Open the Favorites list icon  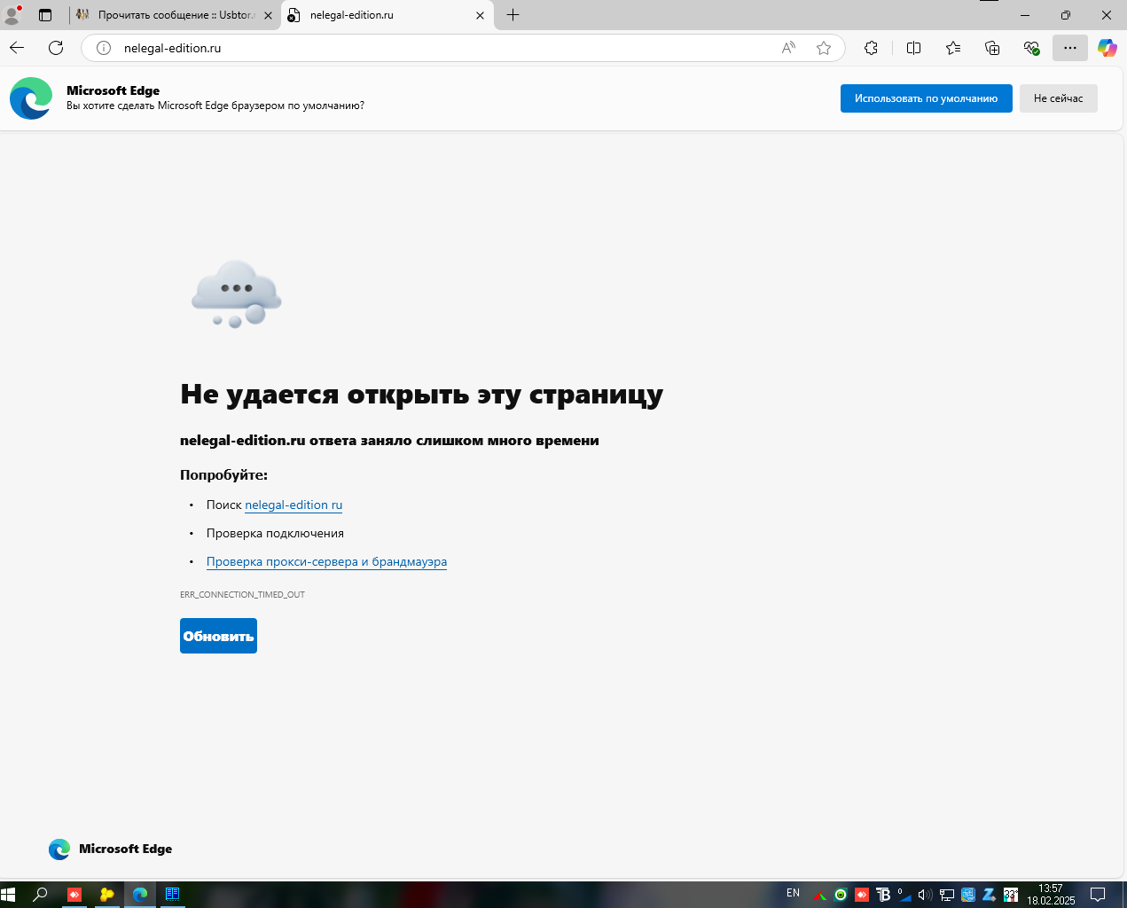[x=953, y=48]
